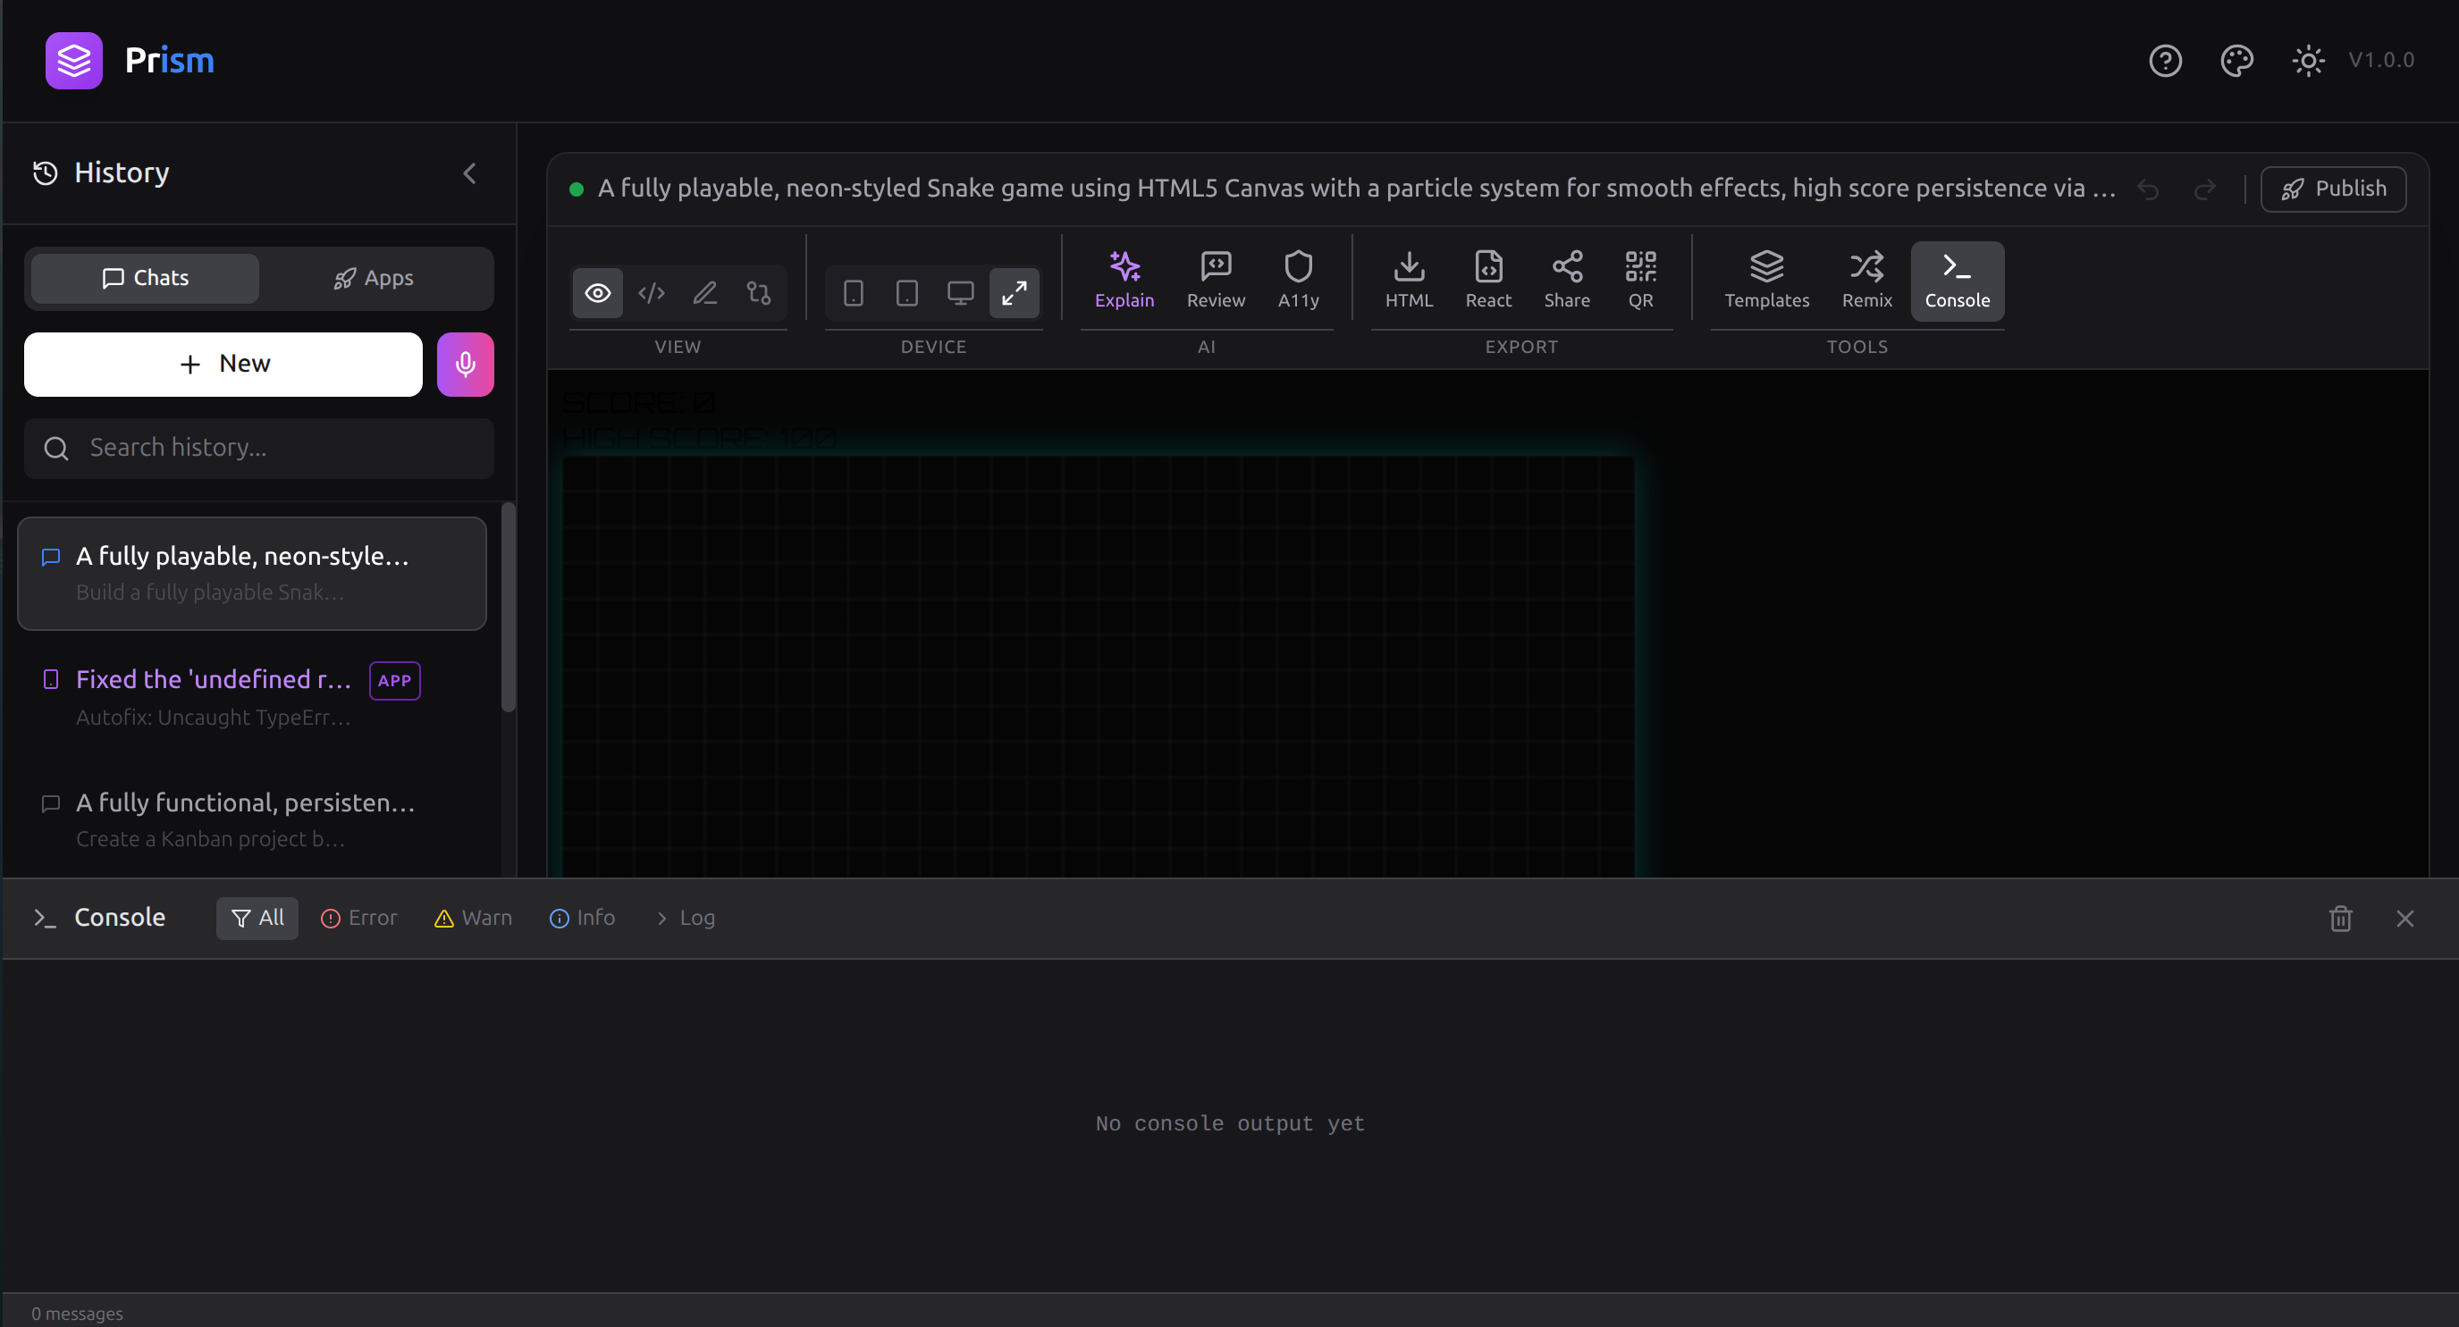Open the Templates tool panel
The width and height of the screenshot is (2459, 1327).
pos(1766,279)
